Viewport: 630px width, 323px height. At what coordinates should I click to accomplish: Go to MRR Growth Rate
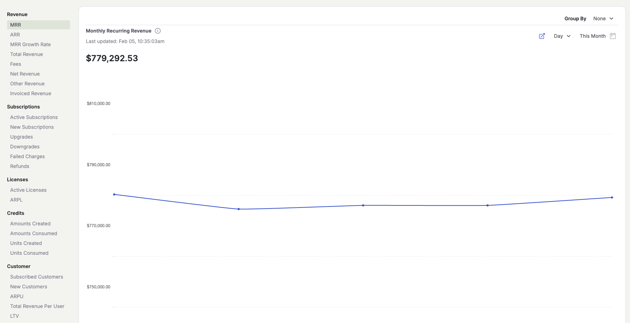pyautogui.click(x=31, y=44)
